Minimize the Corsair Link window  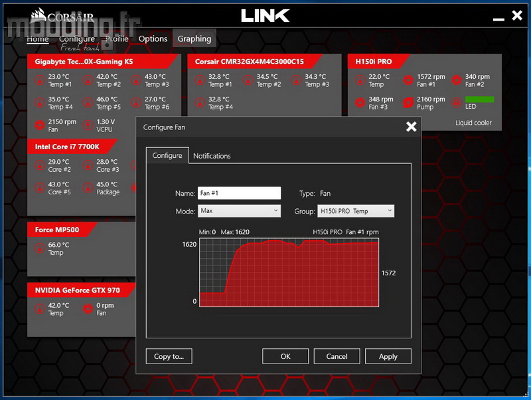coord(498,19)
